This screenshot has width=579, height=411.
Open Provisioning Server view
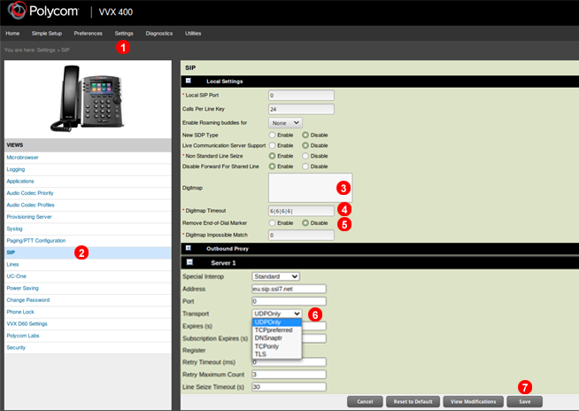coord(29,217)
